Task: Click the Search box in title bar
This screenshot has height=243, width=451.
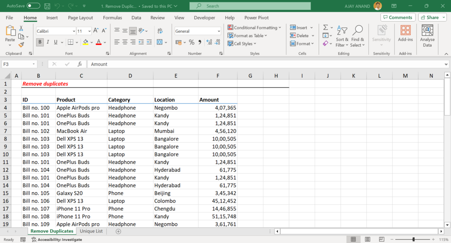Action: (x=250, y=6)
